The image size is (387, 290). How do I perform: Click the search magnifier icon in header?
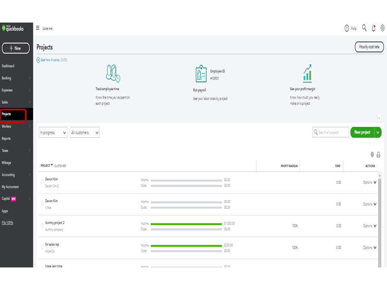coord(364,28)
